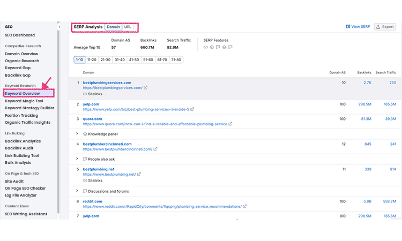
Task: Expand the People also ask row
Action: point(77,159)
